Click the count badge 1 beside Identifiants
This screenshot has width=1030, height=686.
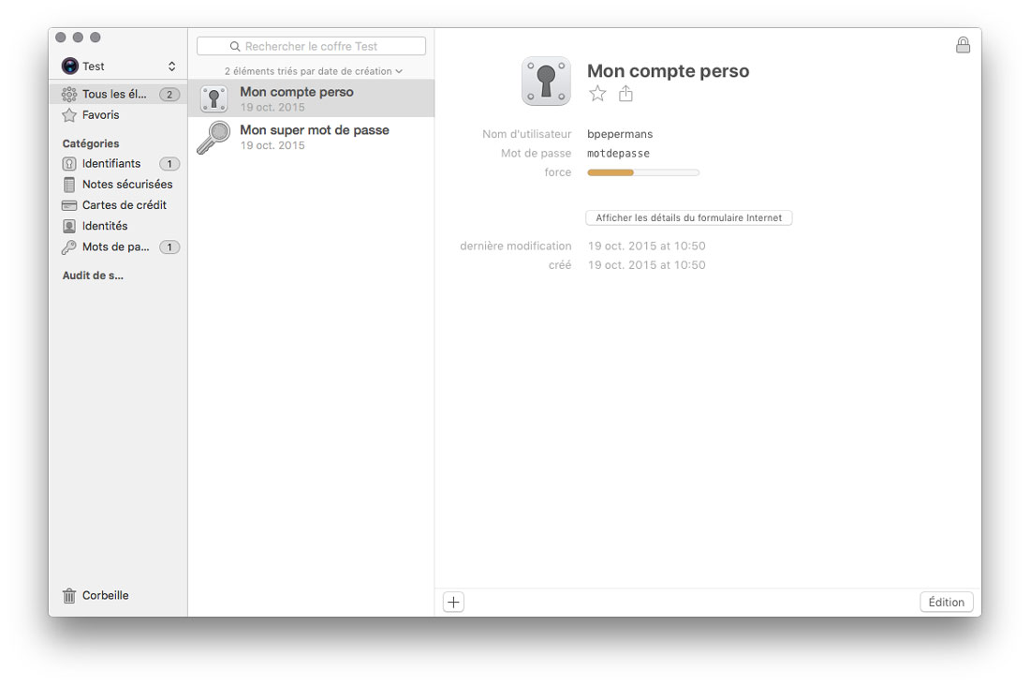pos(169,164)
